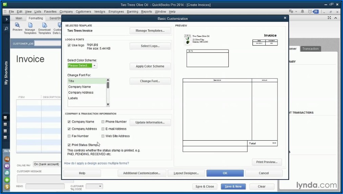Screen dimensions: 343x194
Task: Click the Layout Designer button
Action: click(186, 173)
